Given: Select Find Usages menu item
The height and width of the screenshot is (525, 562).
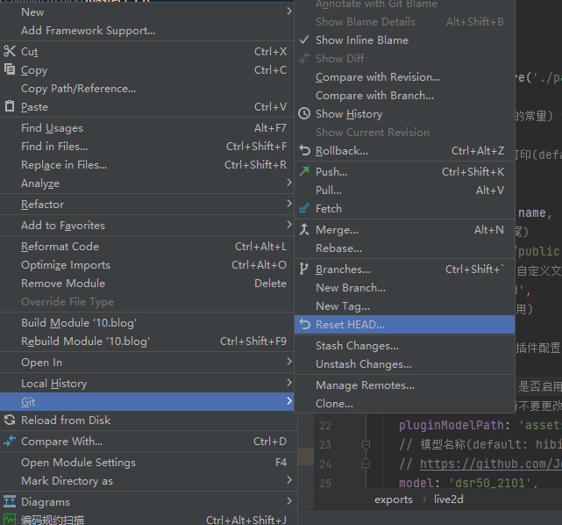Looking at the screenshot, I should 147,128.
